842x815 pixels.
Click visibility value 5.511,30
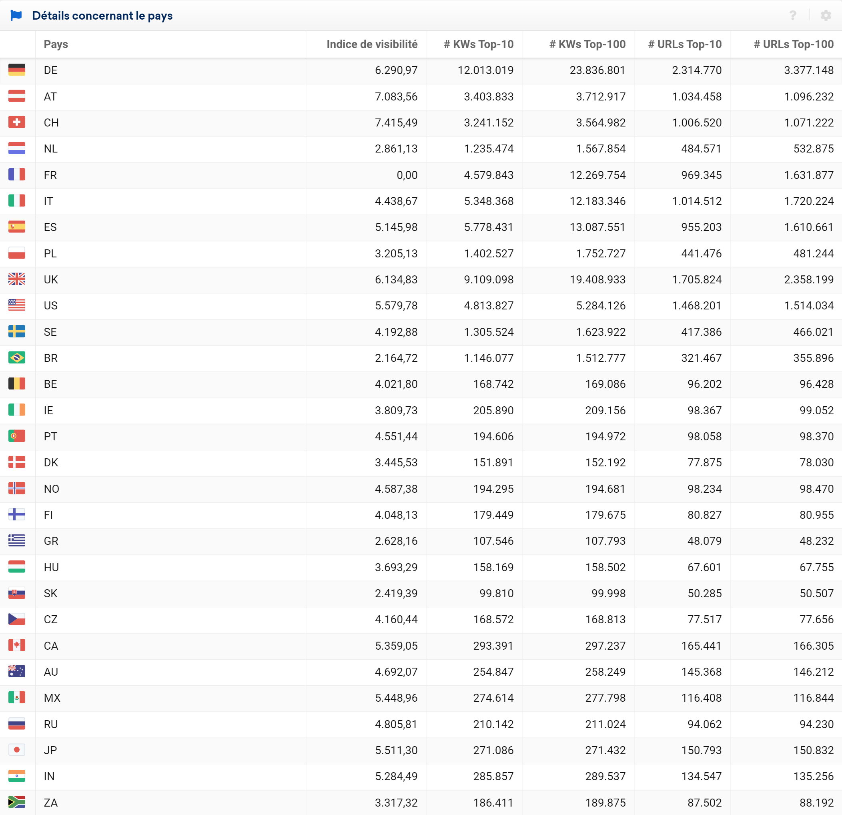[x=396, y=750]
